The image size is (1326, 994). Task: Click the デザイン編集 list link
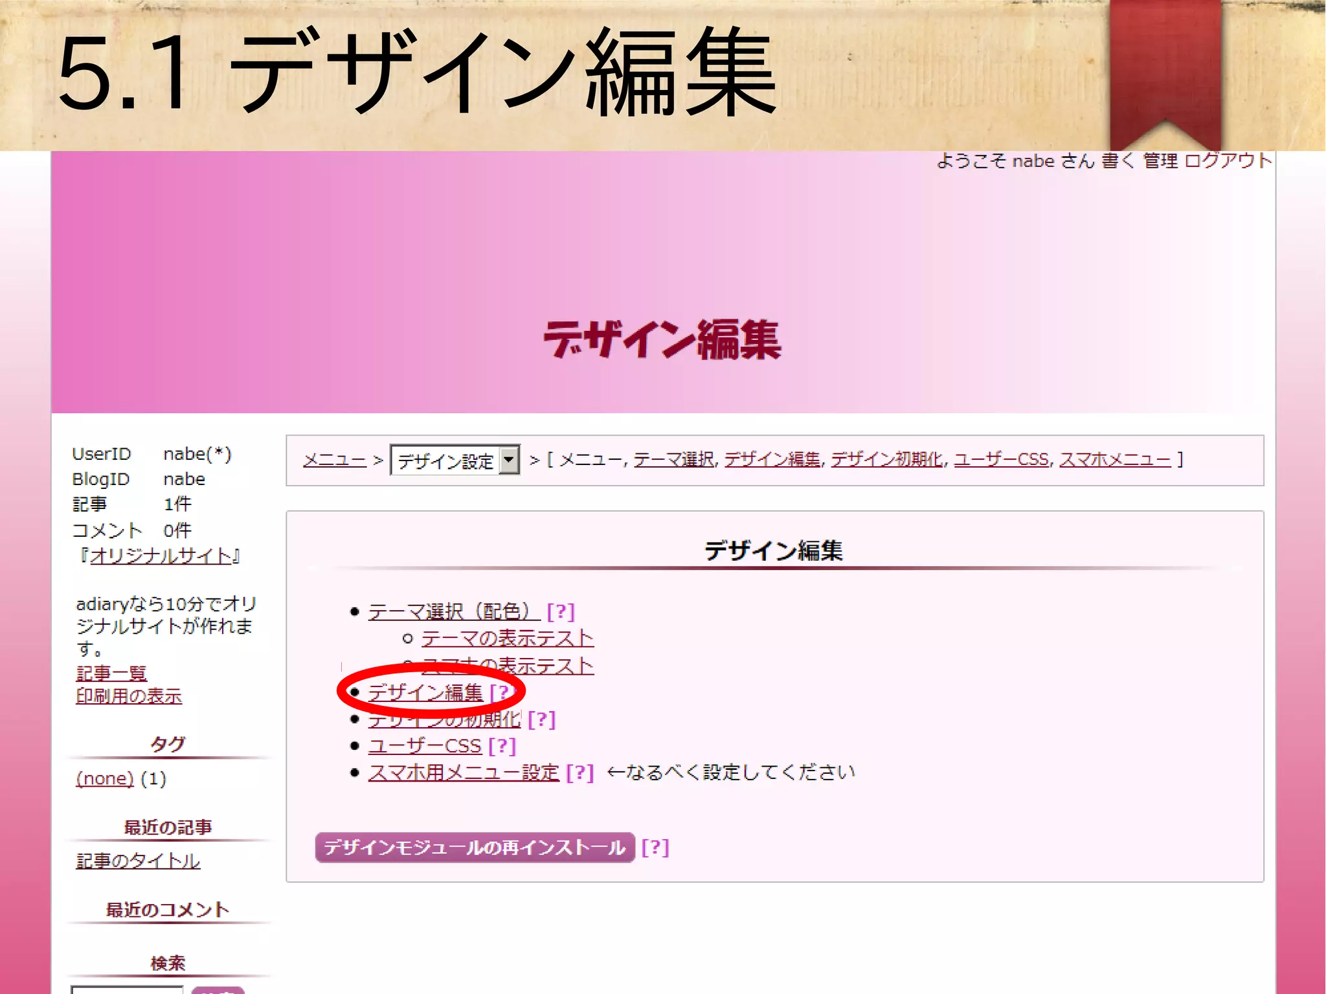pos(425,692)
